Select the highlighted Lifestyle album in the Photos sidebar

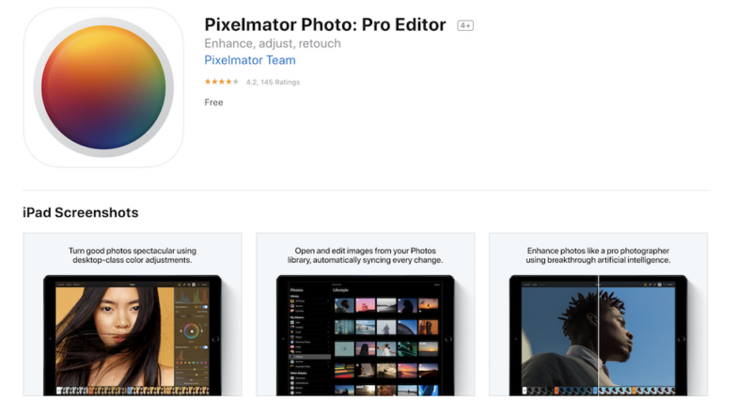click(x=309, y=357)
